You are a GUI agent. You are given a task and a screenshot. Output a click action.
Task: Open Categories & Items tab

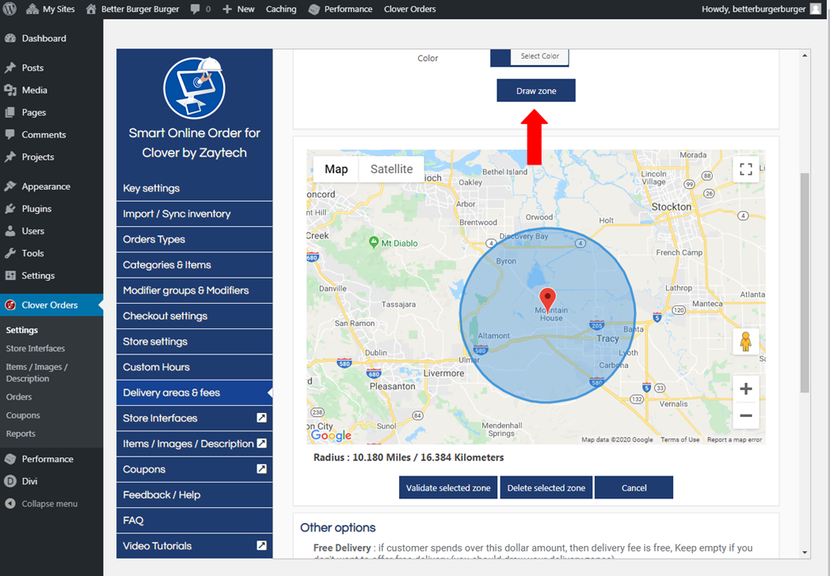tap(194, 264)
